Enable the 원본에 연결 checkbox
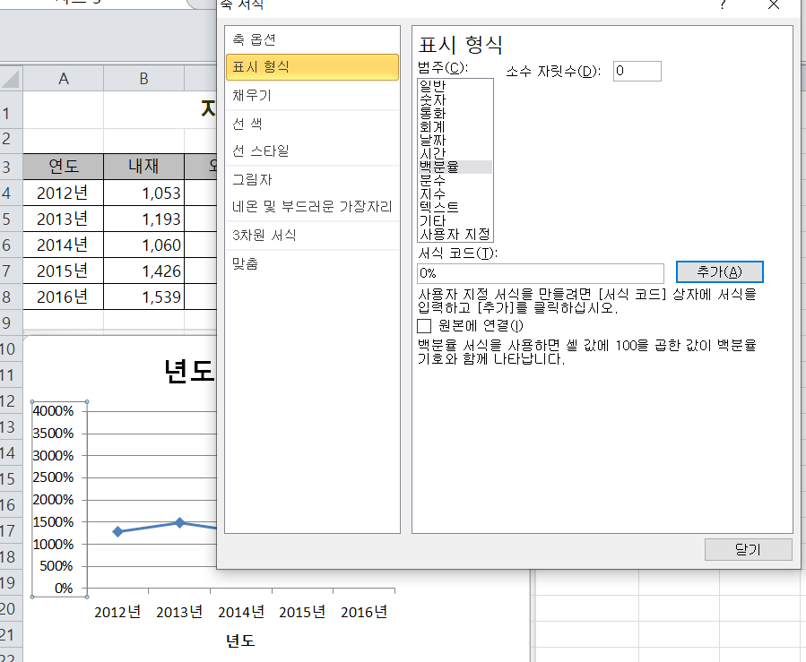The width and height of the screenshot is (806, 662). click(x=425, y=325)
